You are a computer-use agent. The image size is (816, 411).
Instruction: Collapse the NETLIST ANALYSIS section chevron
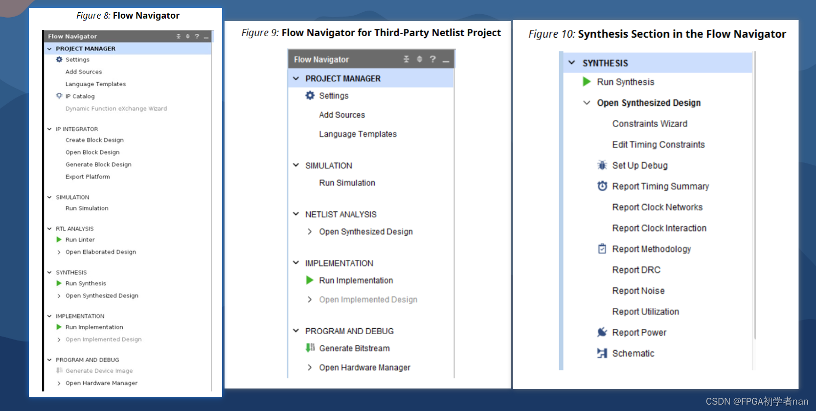tap(296, 214)
